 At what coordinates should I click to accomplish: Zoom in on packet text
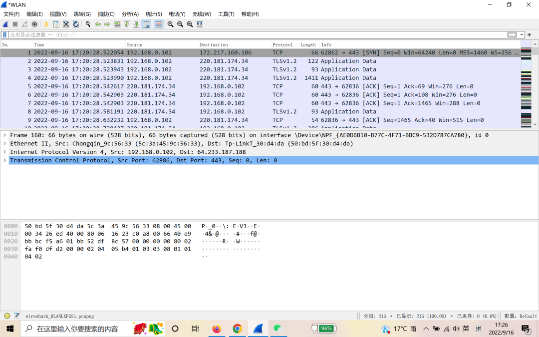point(171,24)
